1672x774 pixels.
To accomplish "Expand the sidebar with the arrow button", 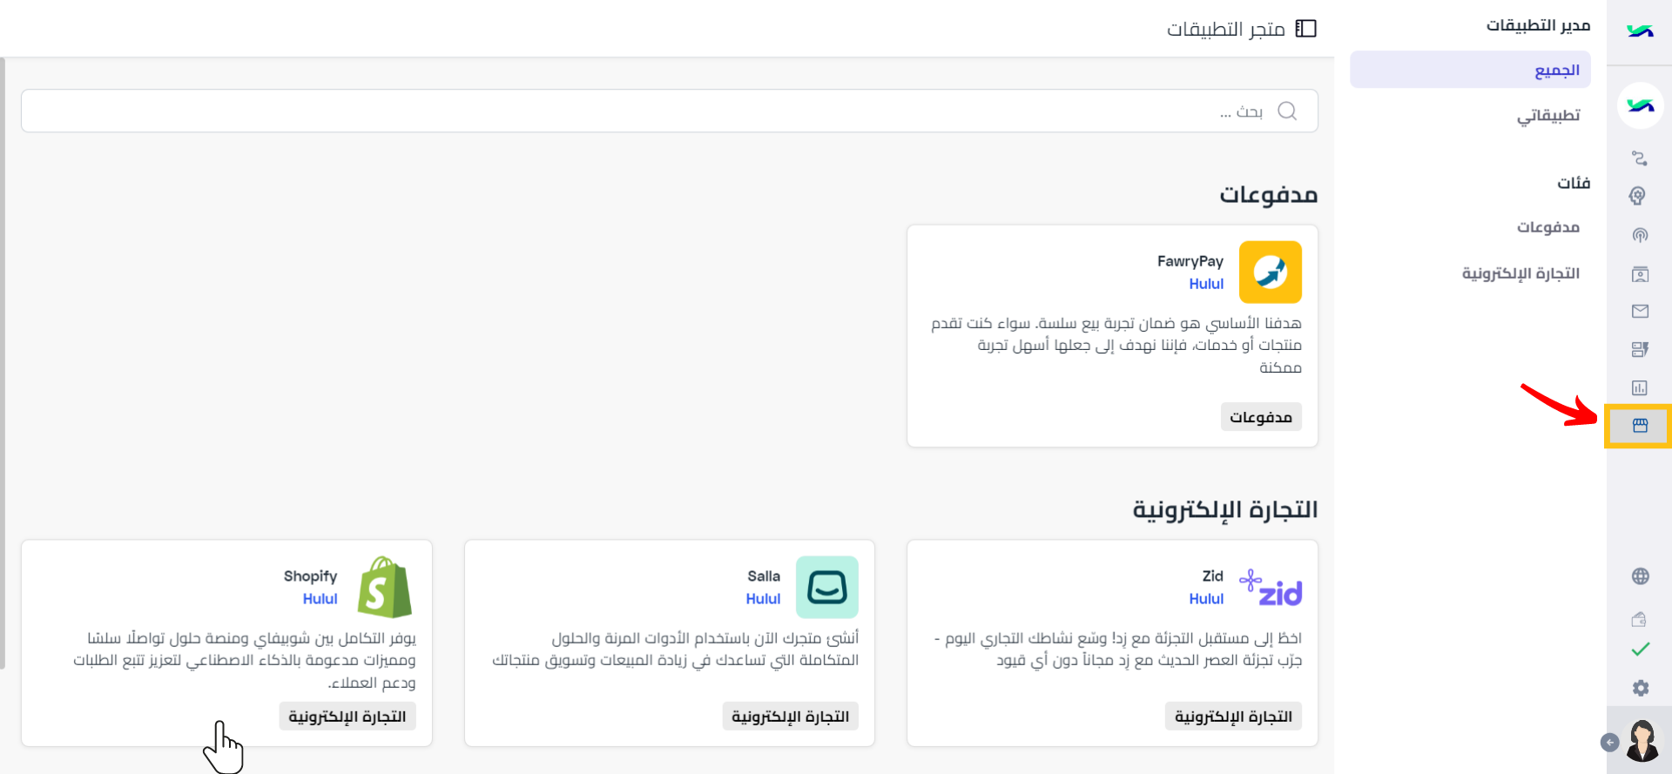I will (x=1609, y=743).
